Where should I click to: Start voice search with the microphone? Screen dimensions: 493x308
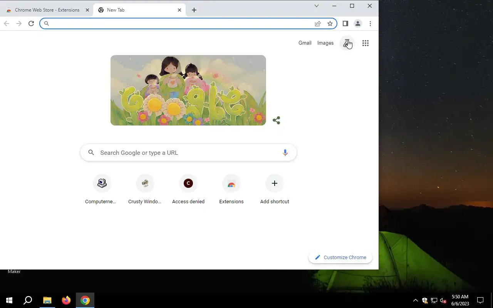pyautogui.click(x=285, y=153)
